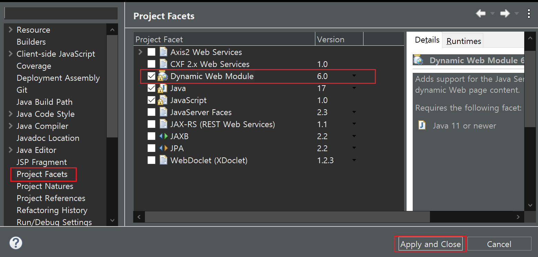The height and width of the screenshot is (257, 538).
Task: Select Java Build Path in the sidebar
Action: click(44, 102)
